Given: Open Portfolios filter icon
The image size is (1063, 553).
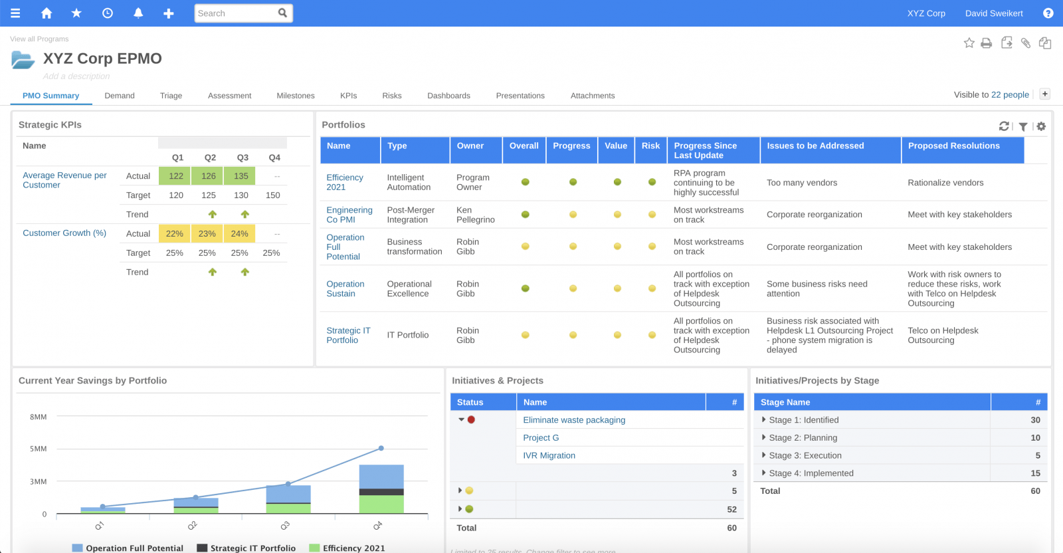Looking at the screenshot, I should [1023, 126].
